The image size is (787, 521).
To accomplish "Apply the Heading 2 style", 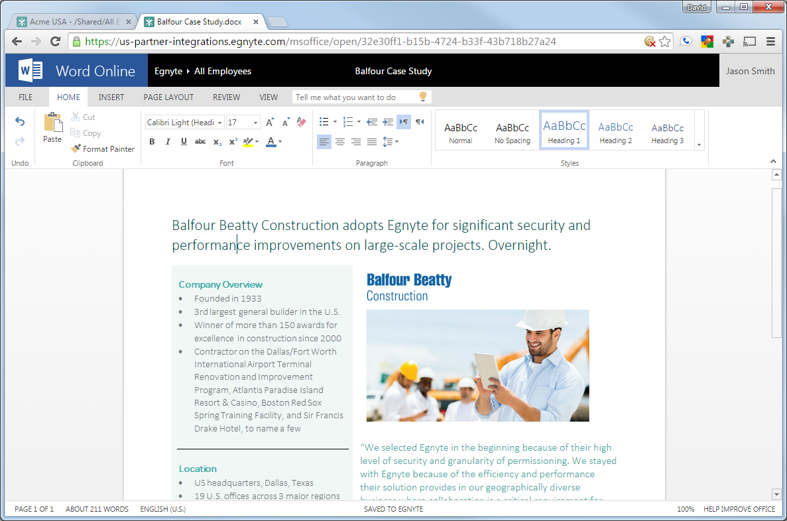I will click(616, 131).
